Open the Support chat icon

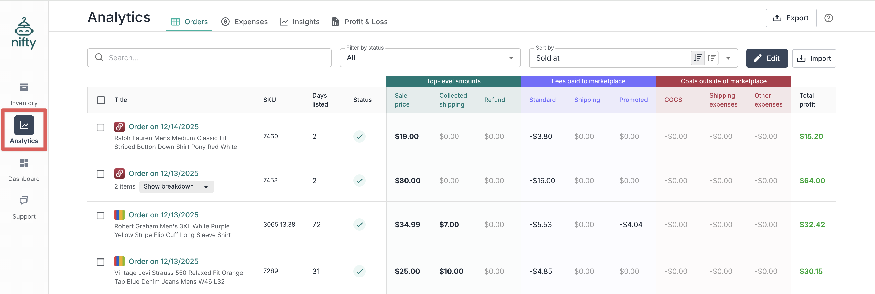coord(24,201)
